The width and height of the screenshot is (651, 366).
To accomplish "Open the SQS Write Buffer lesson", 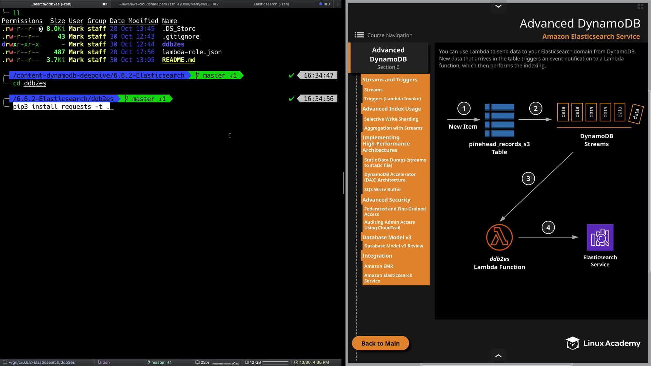I will pos(382,189).
